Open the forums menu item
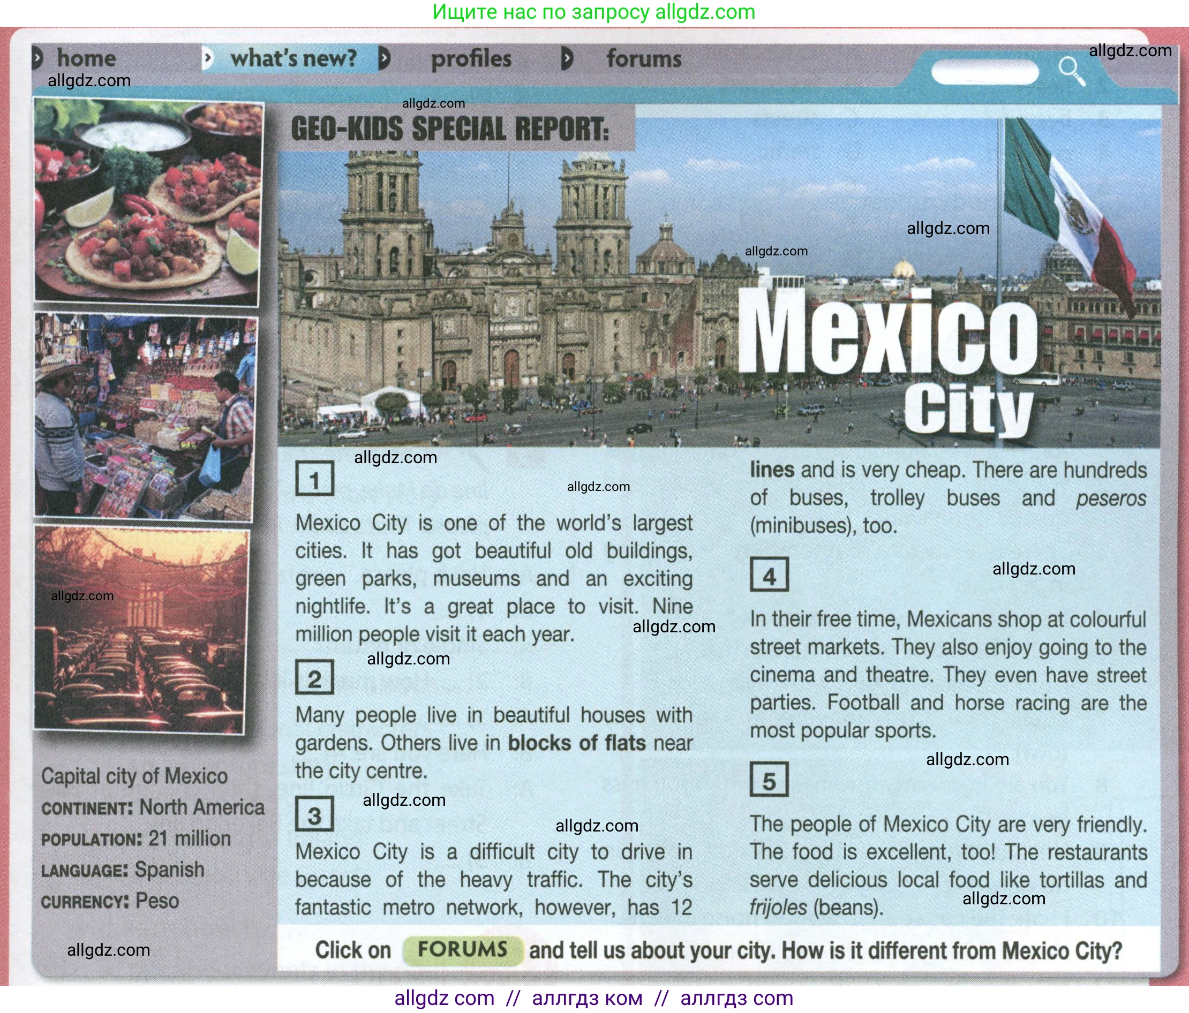The width and height of the screenshot is (1189, 1013). point(644,59)
